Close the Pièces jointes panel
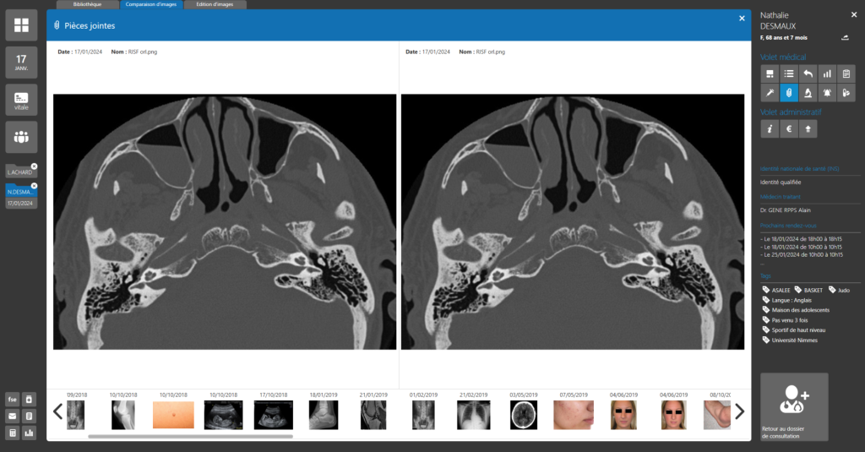The height and width of the screenshot is (452, 865). (742, 19)
